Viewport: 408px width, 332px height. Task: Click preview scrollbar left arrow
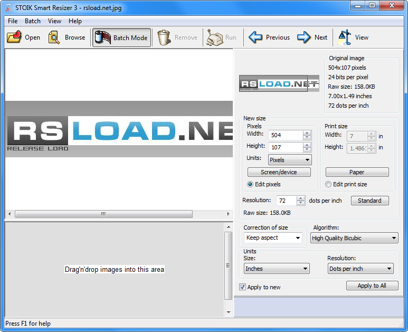pos(10,214)
